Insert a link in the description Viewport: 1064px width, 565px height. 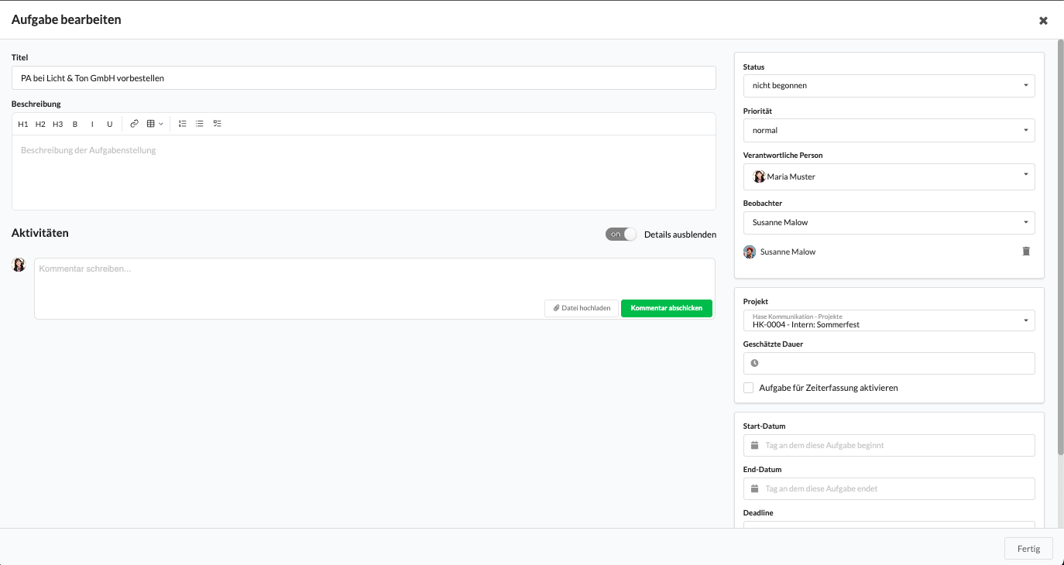tap(134, 124)
